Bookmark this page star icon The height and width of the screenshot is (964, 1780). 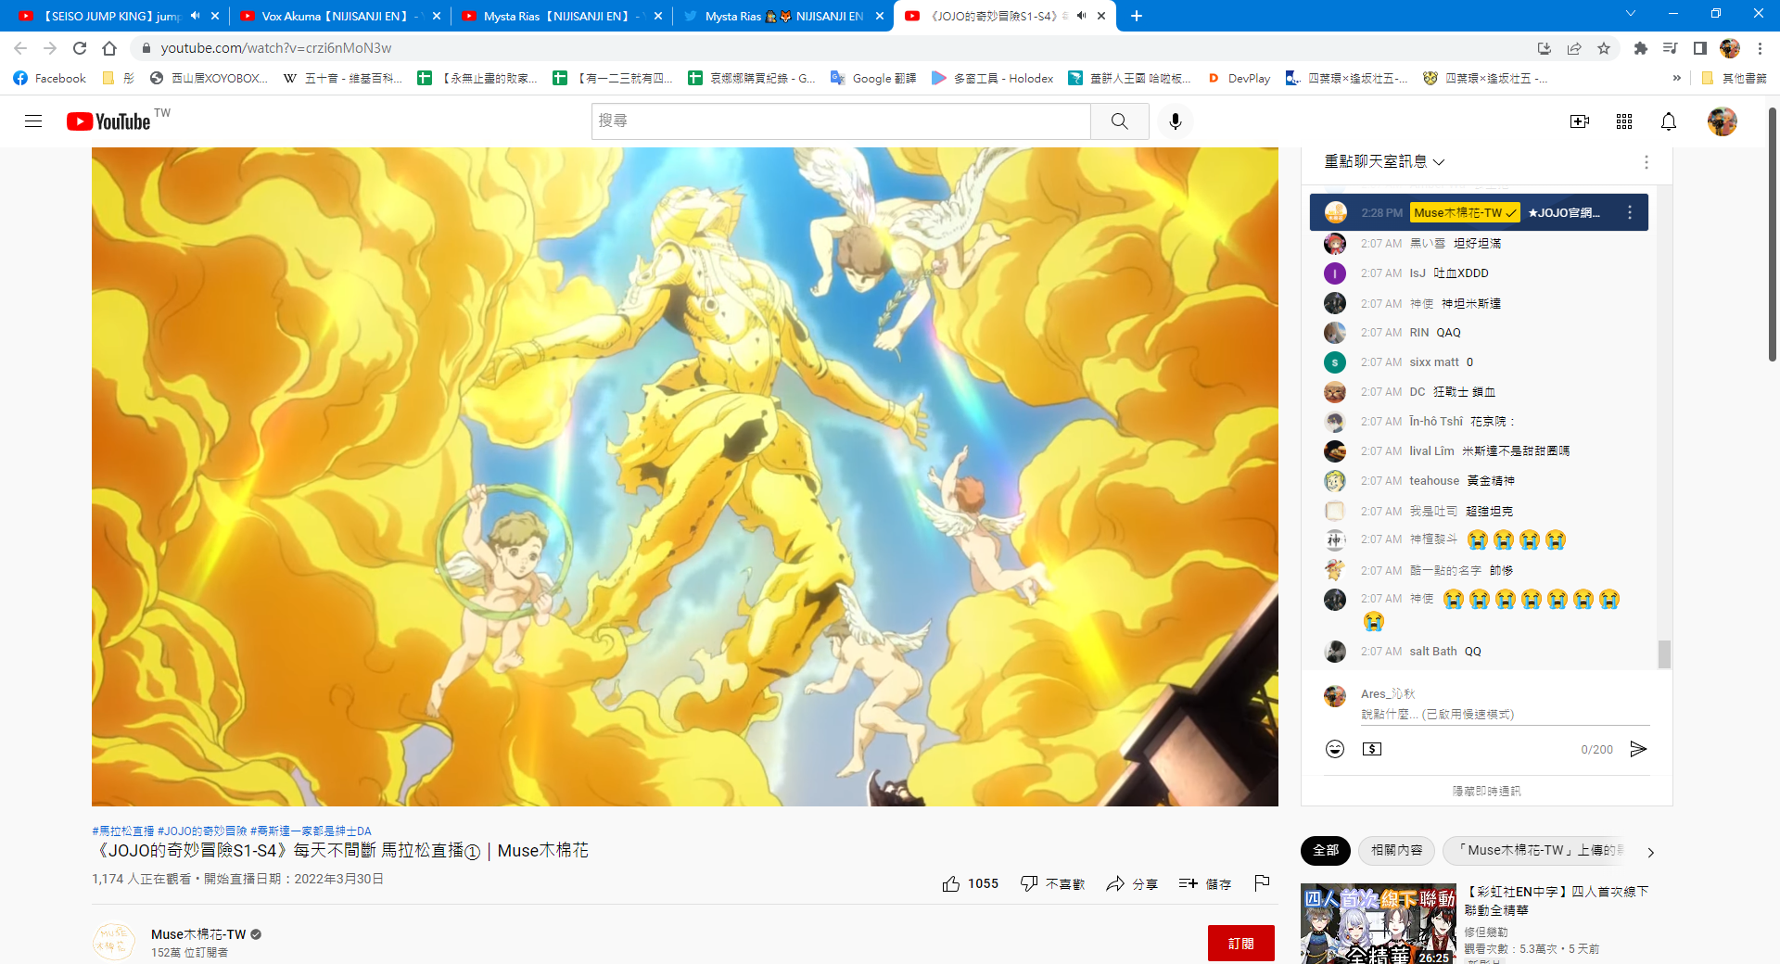pyautogui.click(x=1604, y=48)
